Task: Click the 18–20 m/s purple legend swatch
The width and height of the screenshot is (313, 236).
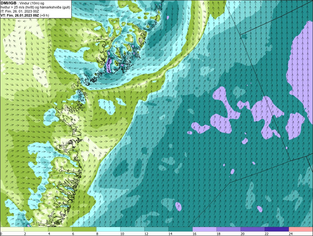Action: click(228, 229)
